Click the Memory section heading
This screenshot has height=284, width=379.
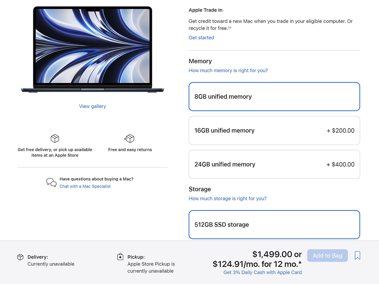[x=200, y=61]
